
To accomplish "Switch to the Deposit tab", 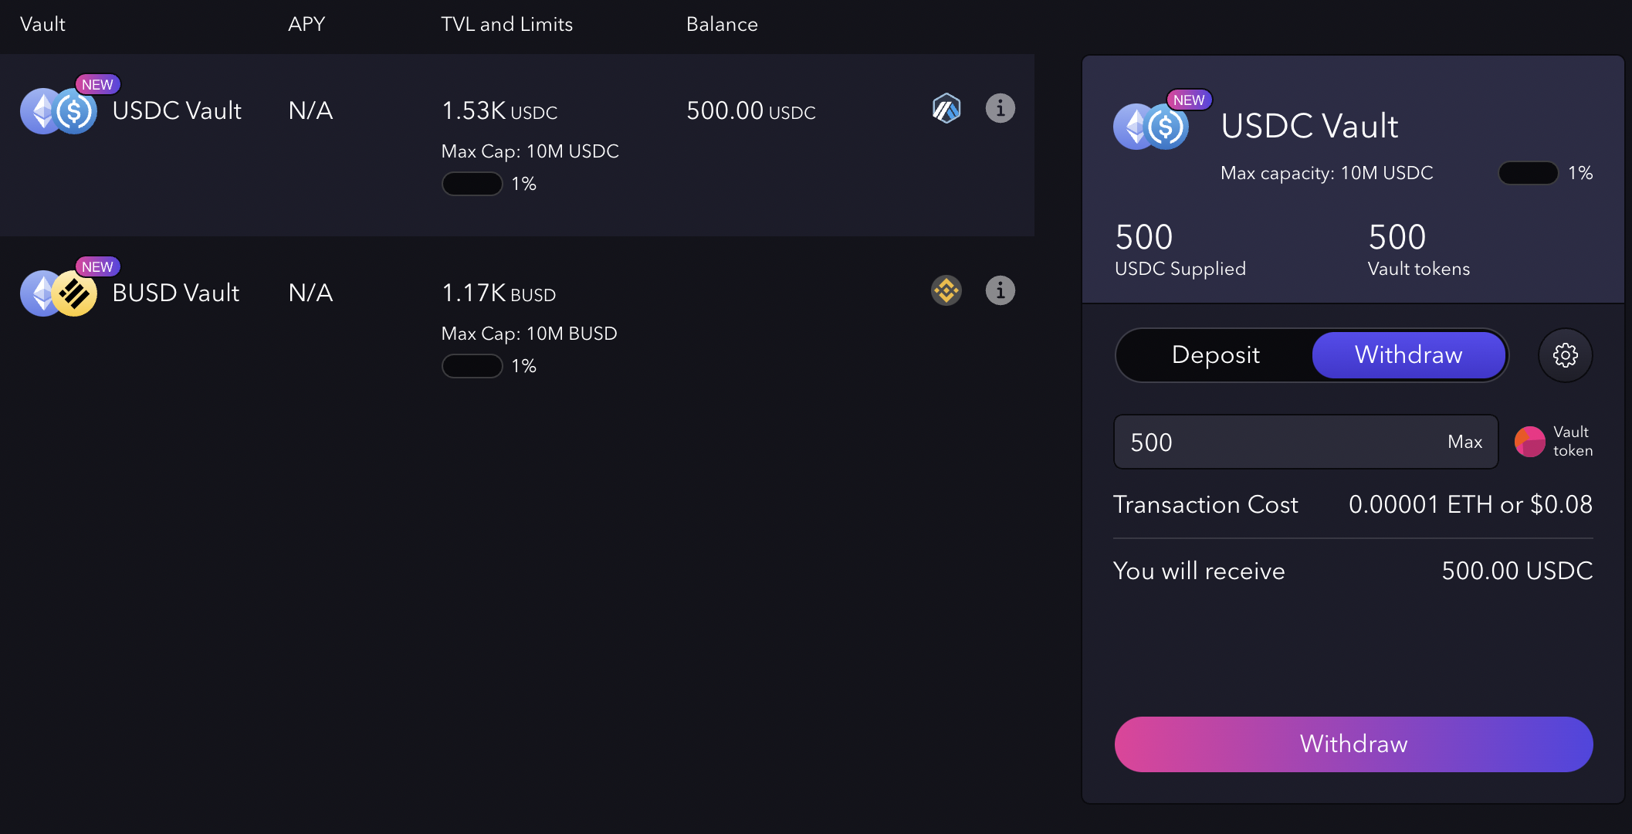I will [x=1215, y=355].
